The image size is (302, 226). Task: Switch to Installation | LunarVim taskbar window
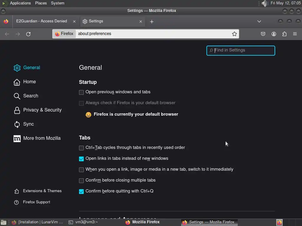click(x=37, y=222)
